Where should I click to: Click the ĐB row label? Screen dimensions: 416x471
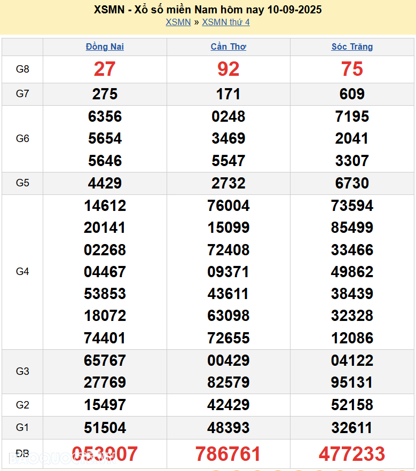click(x=22, y=453)
